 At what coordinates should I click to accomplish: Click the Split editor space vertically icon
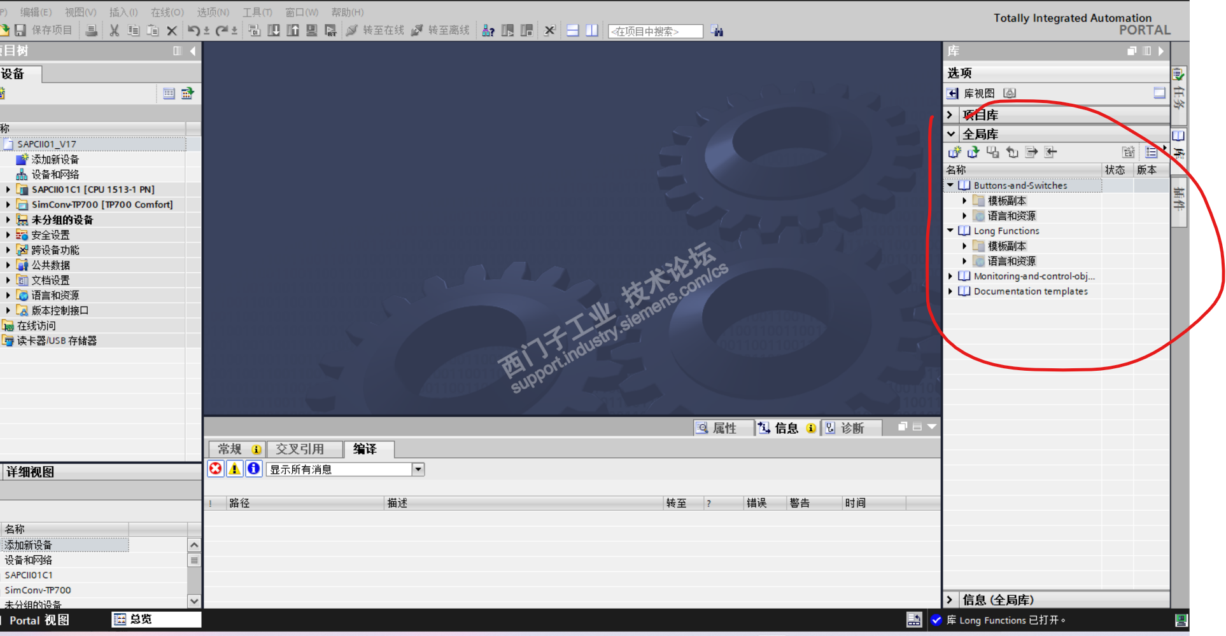(592, 31)
